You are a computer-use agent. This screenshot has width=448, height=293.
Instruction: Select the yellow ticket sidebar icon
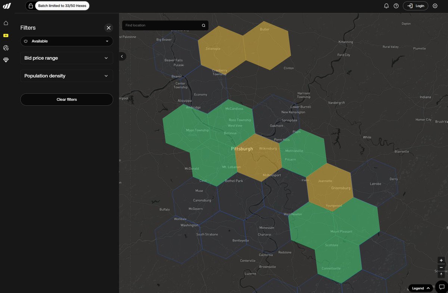pyautogui.click(x=6, y=35)
